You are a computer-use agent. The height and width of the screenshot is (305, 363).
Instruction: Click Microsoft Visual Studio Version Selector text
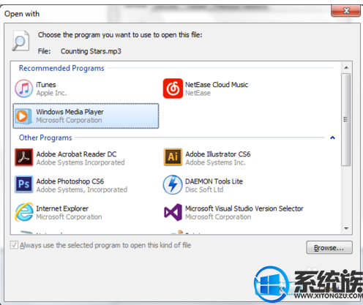(x=244, y=208)
